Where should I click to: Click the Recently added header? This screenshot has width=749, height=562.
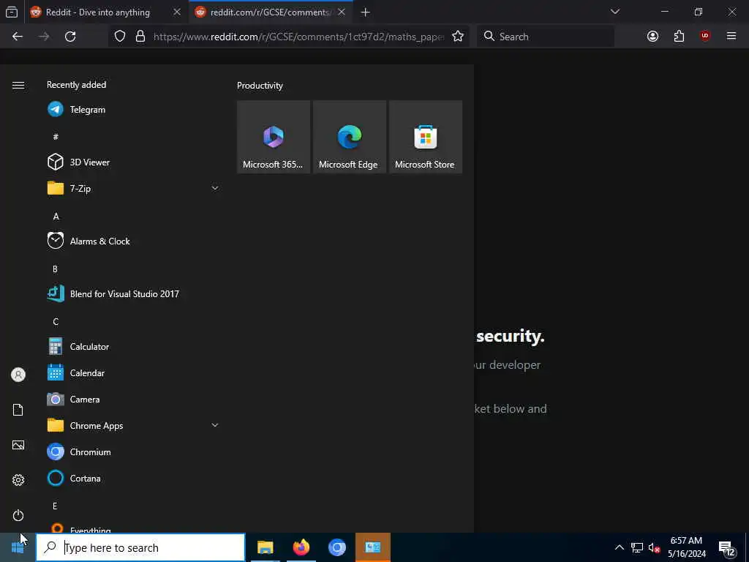coord(76,85)
